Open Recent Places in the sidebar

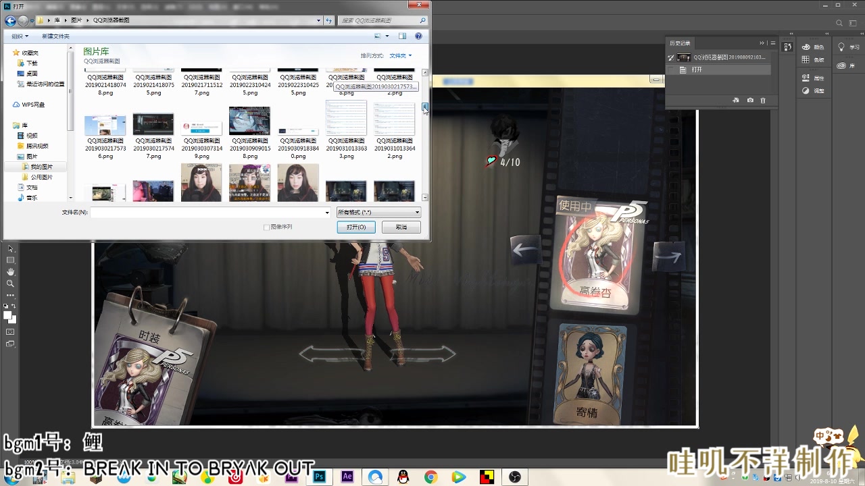tap(41, 84)
